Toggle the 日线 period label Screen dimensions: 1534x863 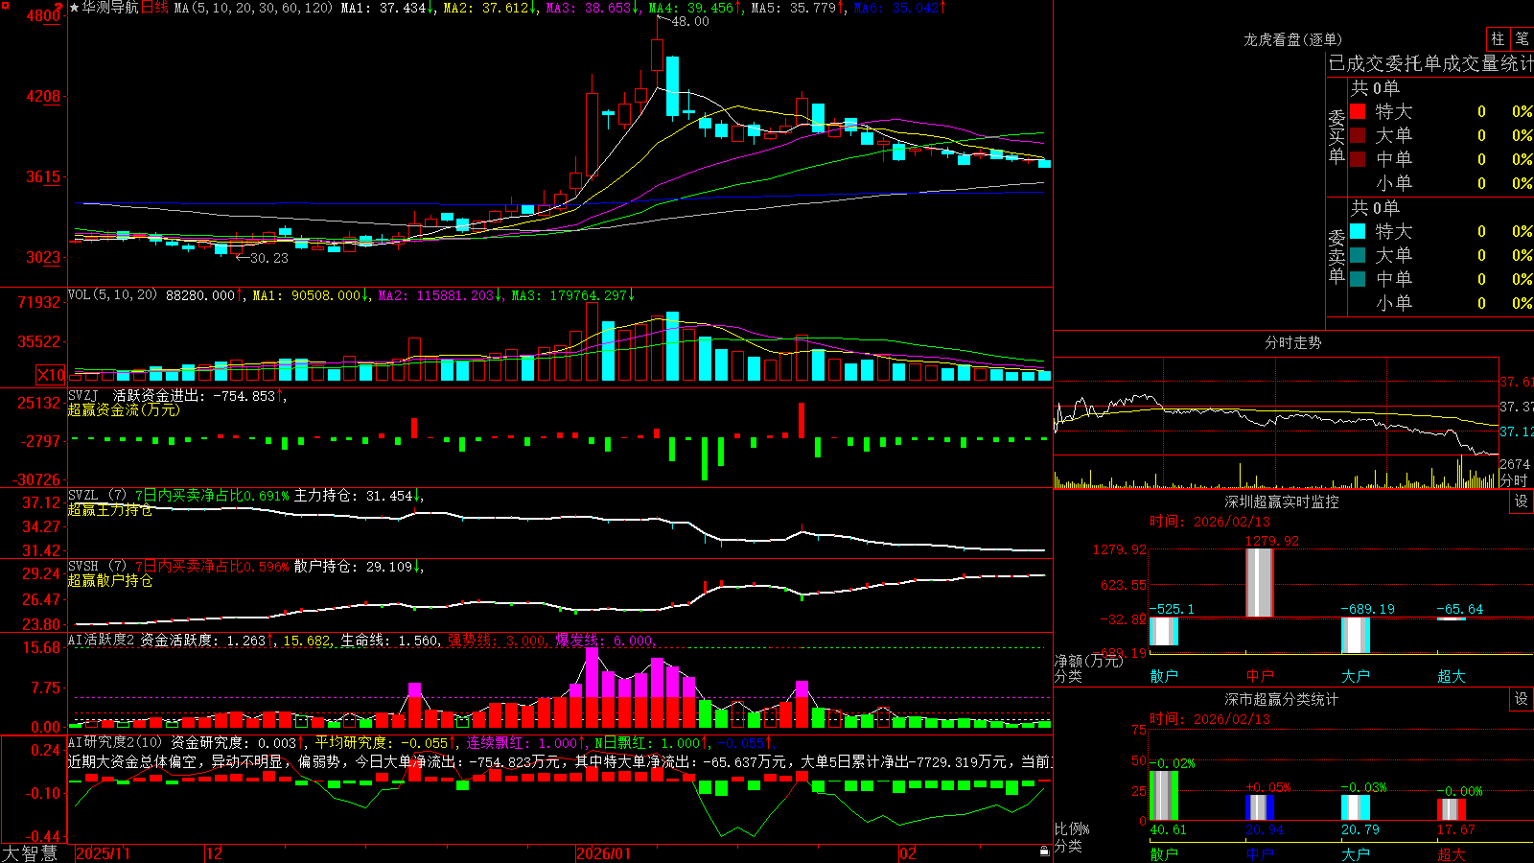[x=154, y=8]
